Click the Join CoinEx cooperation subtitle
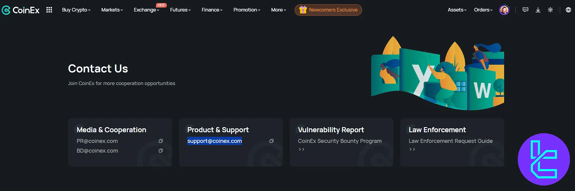 click(122, 84)
